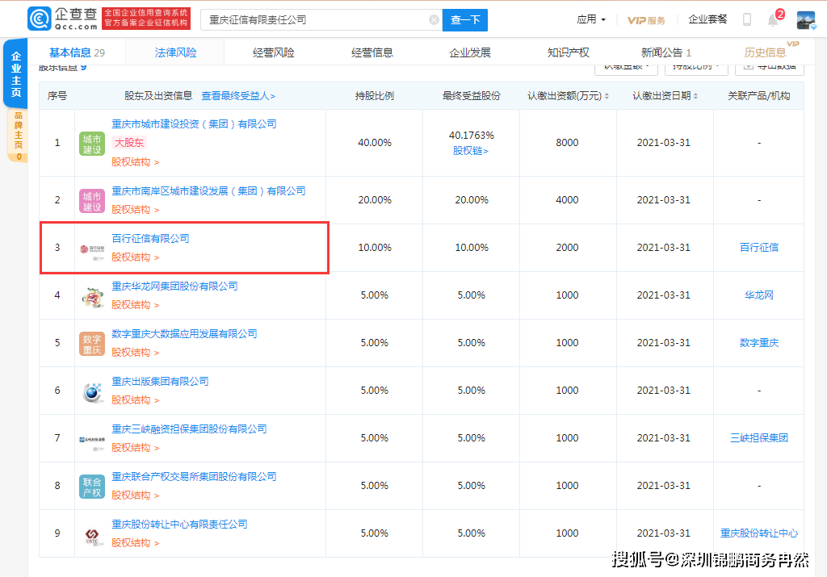827x577 pixels.
Task: Click the 联合产权 teal logo
Action: (x=92, y=487)
